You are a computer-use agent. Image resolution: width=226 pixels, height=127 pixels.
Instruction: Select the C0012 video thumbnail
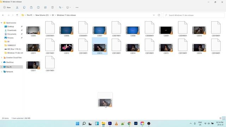(66, 48)
